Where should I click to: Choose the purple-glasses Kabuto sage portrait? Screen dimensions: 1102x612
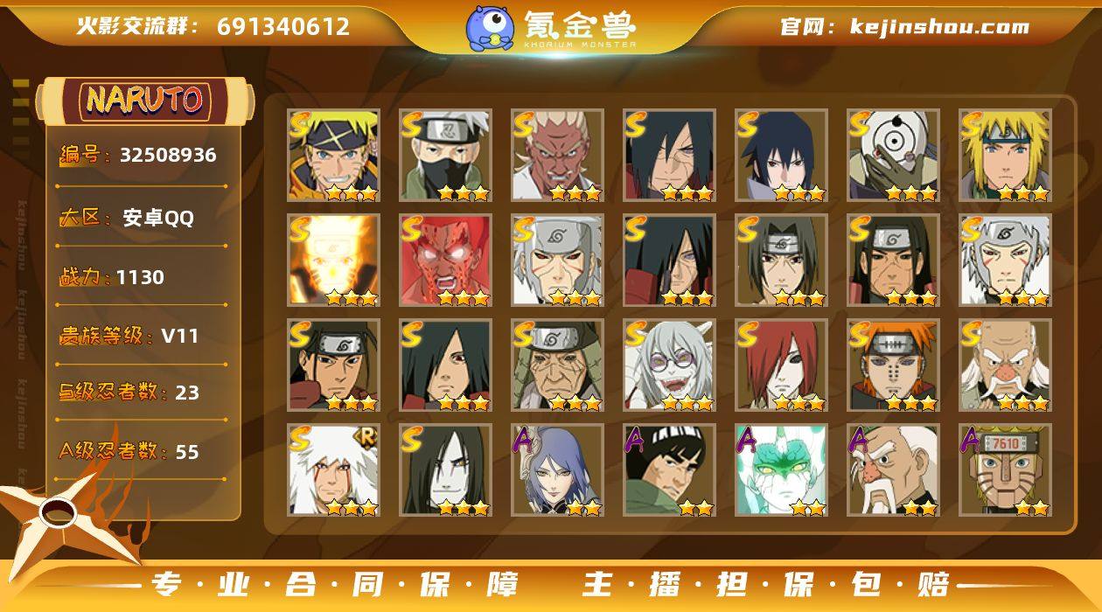pos(669,365)
